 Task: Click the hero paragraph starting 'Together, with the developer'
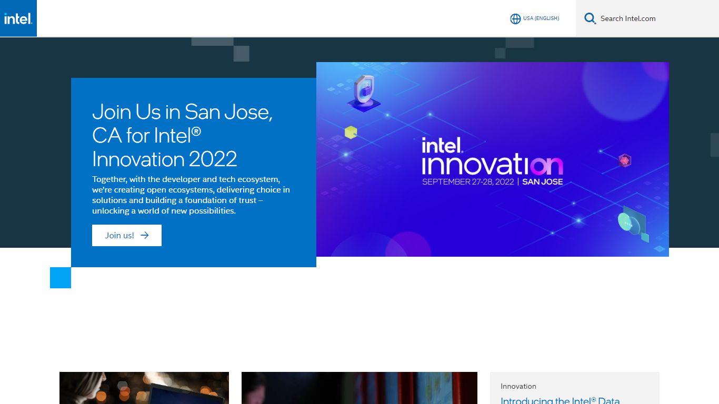pyautogui.click(x=191, y=195)
